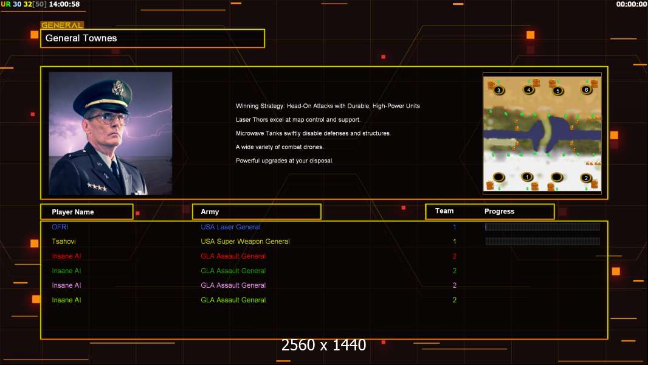The width and height of the screenshot is (648, 365).
Task: Click the Microwave Tanks description line
Action: click(313, 133)
